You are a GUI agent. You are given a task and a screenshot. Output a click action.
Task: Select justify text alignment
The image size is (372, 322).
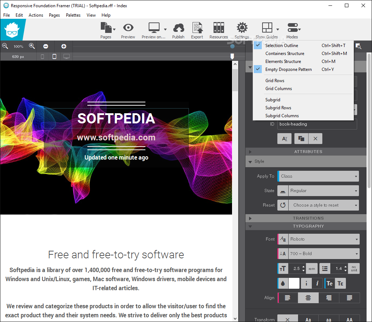pyautogui.click(x=350, y=298)
